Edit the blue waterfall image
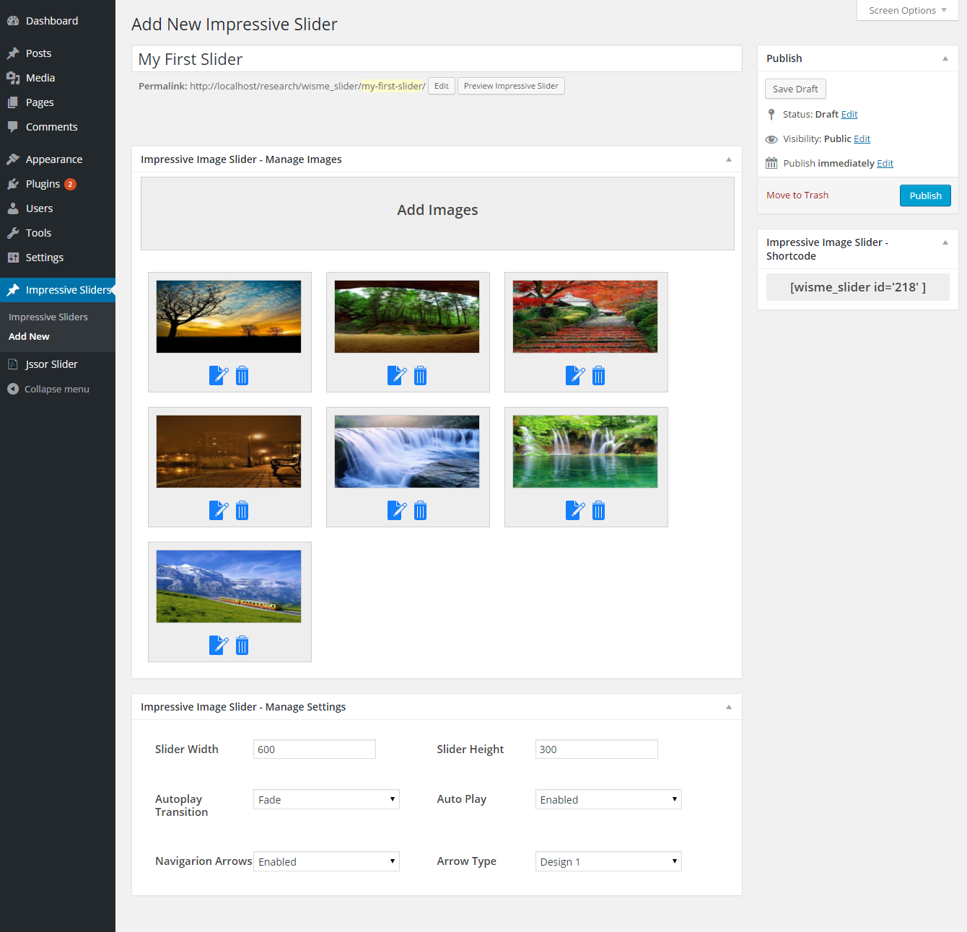 click(397, 510)
